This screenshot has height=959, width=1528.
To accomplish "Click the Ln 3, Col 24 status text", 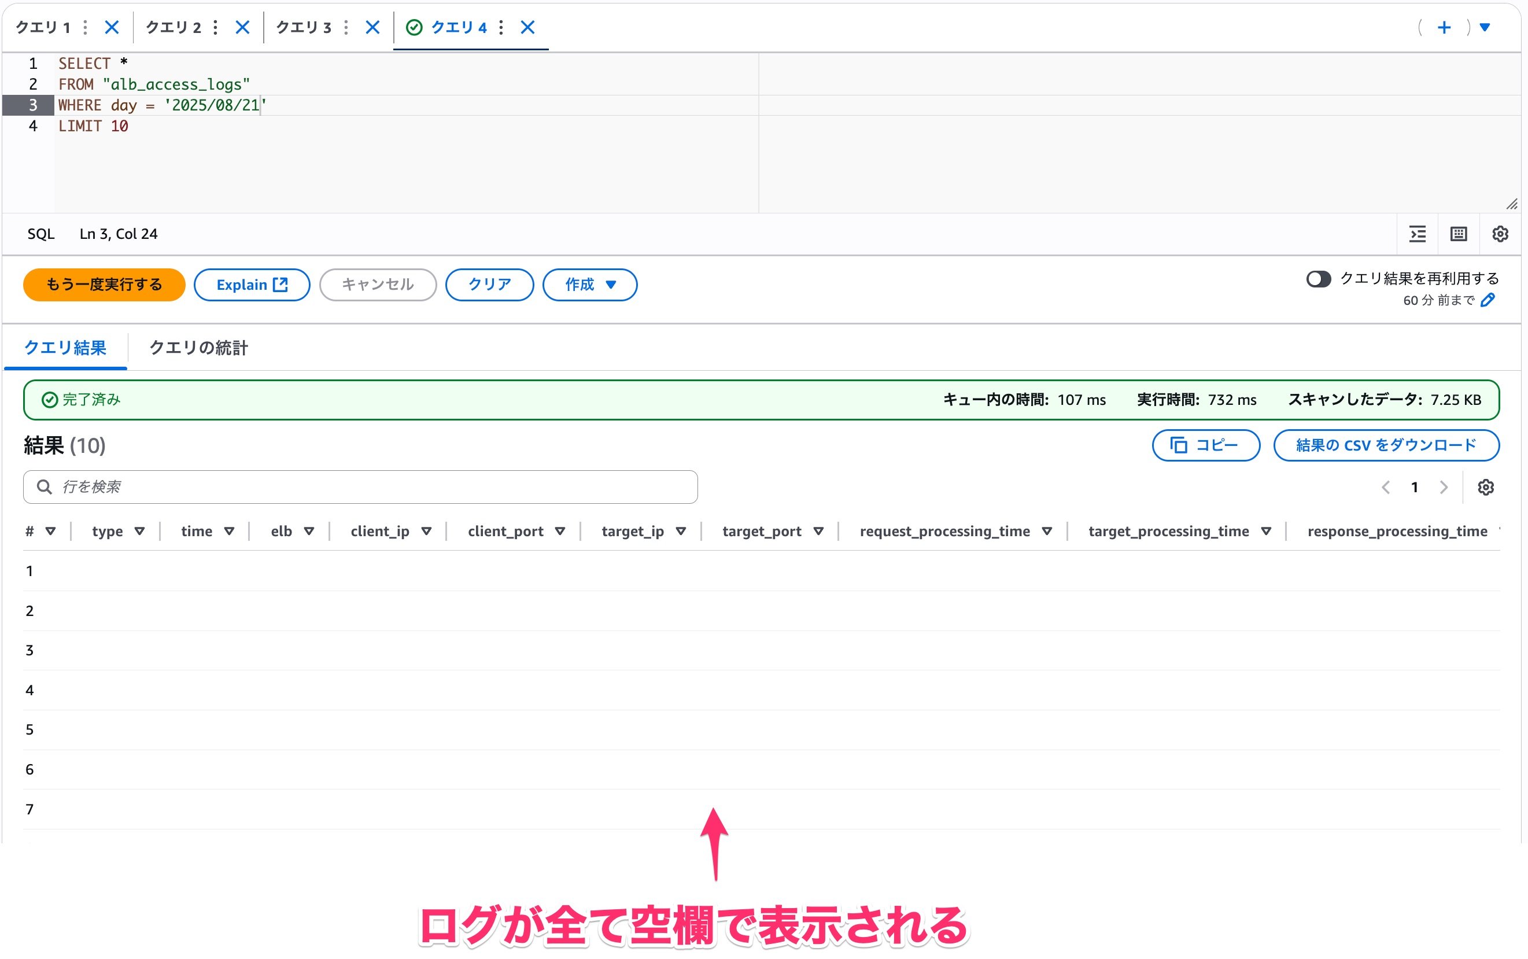I will pos(119,234).
